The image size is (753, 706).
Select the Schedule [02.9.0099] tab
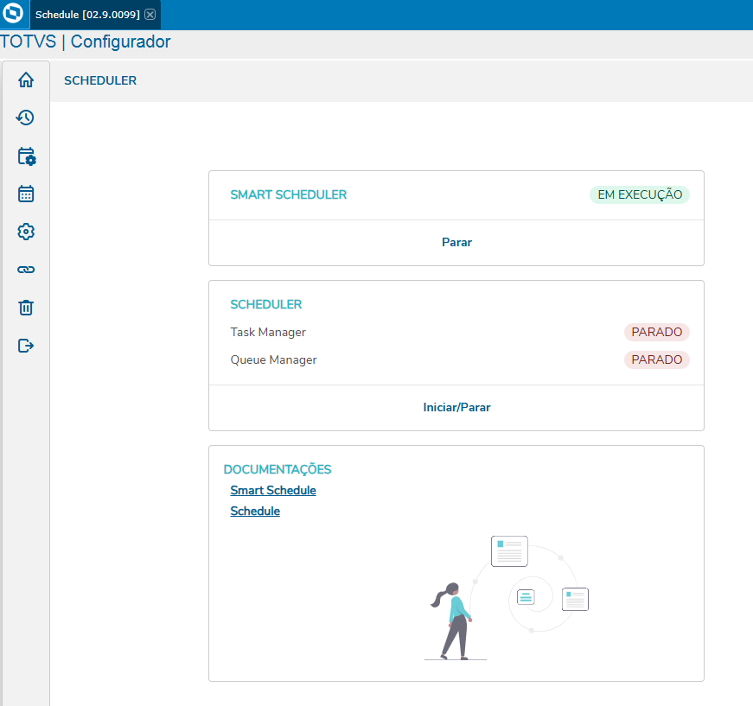click(x=87, y=15)
